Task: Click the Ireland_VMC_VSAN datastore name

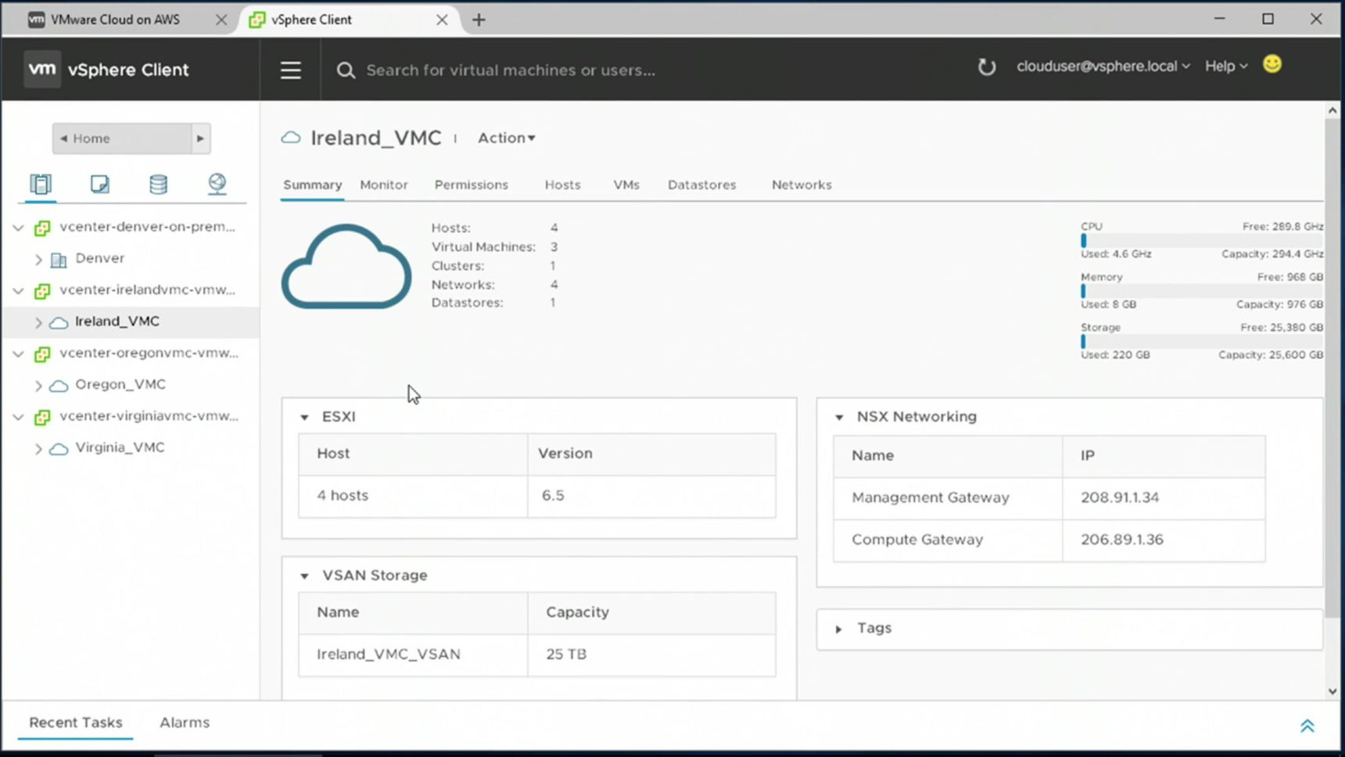Action: 389,655
